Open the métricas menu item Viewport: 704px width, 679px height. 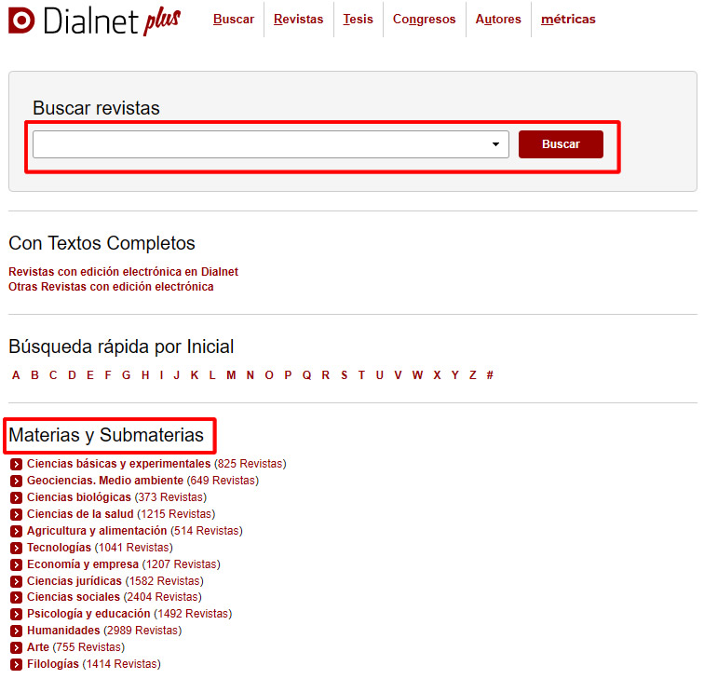568,20
